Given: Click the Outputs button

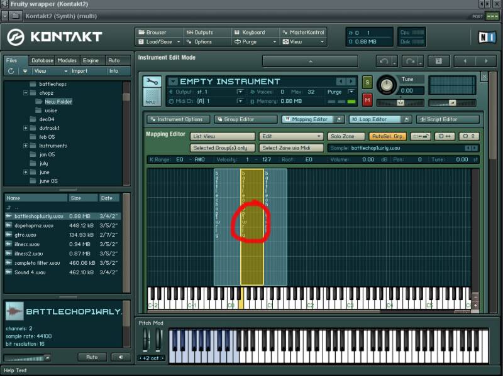Looking at the screenshot, I should 207,33.
